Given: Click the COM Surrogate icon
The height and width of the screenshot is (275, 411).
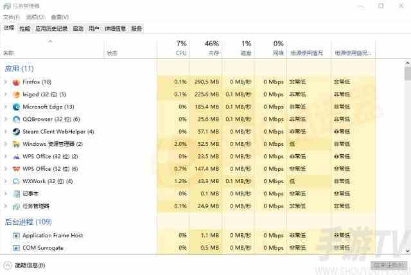Looking at the screenshot, I should (x=16, y=248).
